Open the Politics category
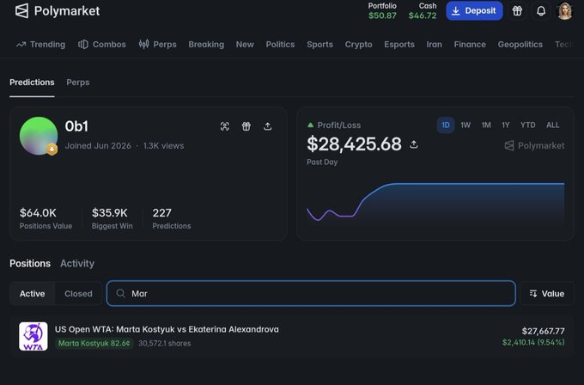This screenshot has height=385, width=584. tap(280, 45)
